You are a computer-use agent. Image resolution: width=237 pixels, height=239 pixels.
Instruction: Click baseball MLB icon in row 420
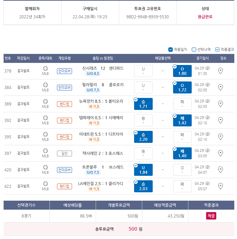(45, 167)
